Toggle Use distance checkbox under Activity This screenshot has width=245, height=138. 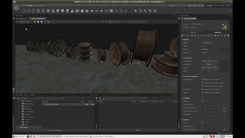click(x=203, y=126)
